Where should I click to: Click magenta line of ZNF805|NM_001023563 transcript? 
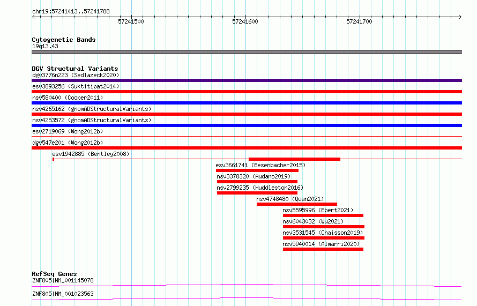point(247,299)
